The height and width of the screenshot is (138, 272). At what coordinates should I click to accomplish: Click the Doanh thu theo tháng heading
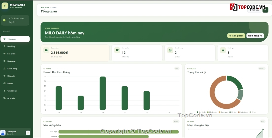57,72
